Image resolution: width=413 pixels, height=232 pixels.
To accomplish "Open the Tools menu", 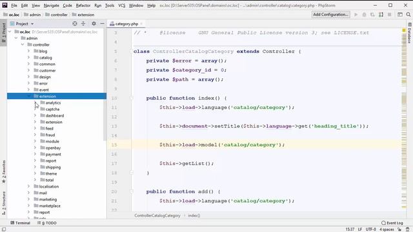I will pos(110,5).
